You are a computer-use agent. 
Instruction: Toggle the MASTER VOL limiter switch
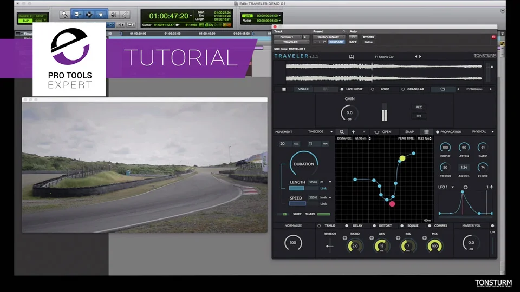pos(492,226)
